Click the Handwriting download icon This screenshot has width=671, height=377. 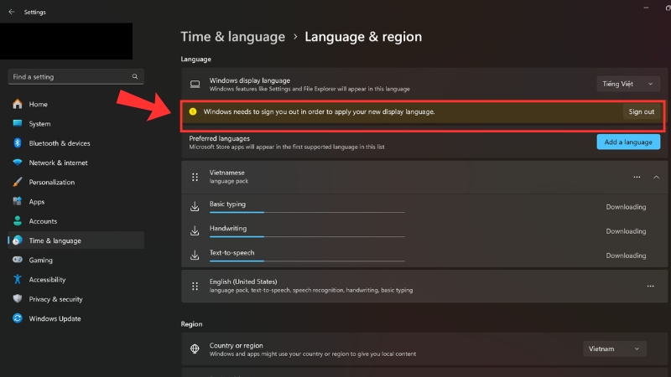195,231
